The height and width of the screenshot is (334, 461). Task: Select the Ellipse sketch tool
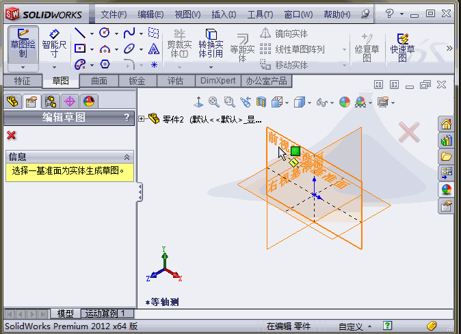tap(129, 49)
